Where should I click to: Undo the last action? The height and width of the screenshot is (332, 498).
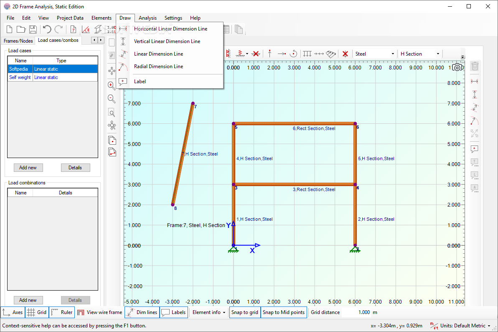(x=47, y=30)
